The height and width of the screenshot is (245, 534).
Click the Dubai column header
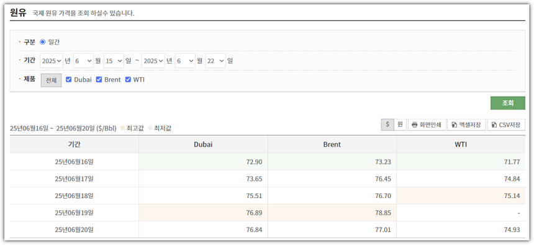[203, 145]
